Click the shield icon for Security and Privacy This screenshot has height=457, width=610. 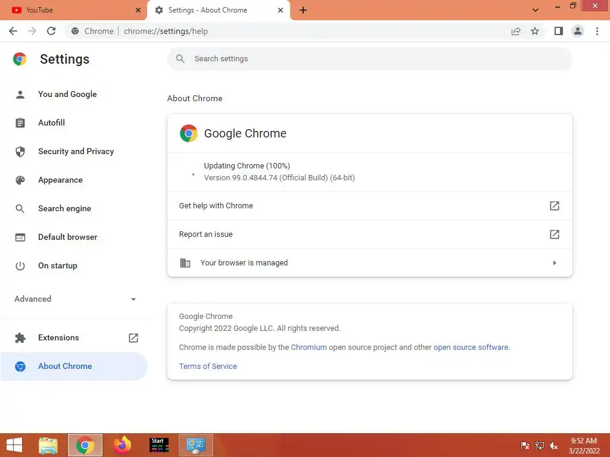click(20, 151)
